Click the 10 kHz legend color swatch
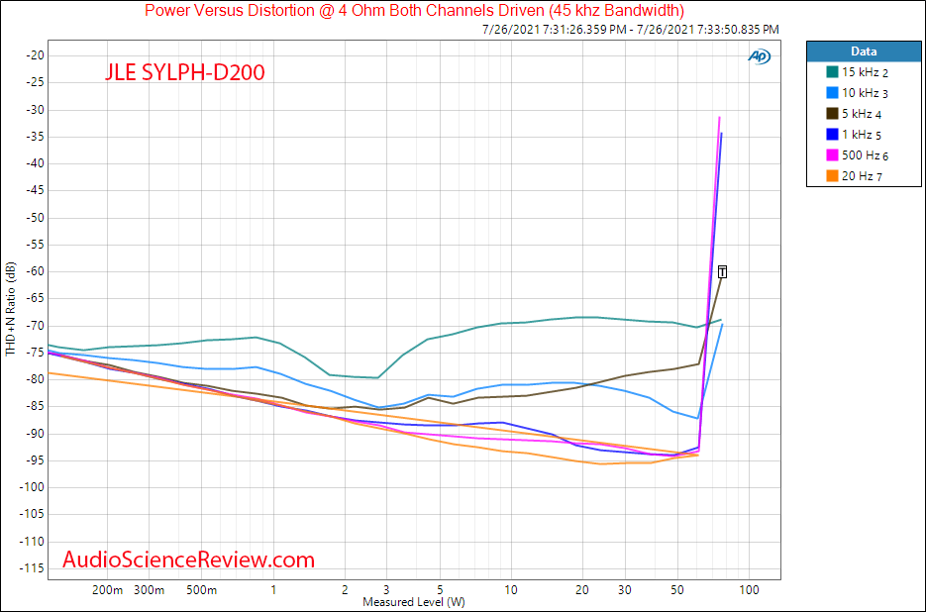Screen dimensions: 926x612 pyautogui.click(x=832, y=93)
